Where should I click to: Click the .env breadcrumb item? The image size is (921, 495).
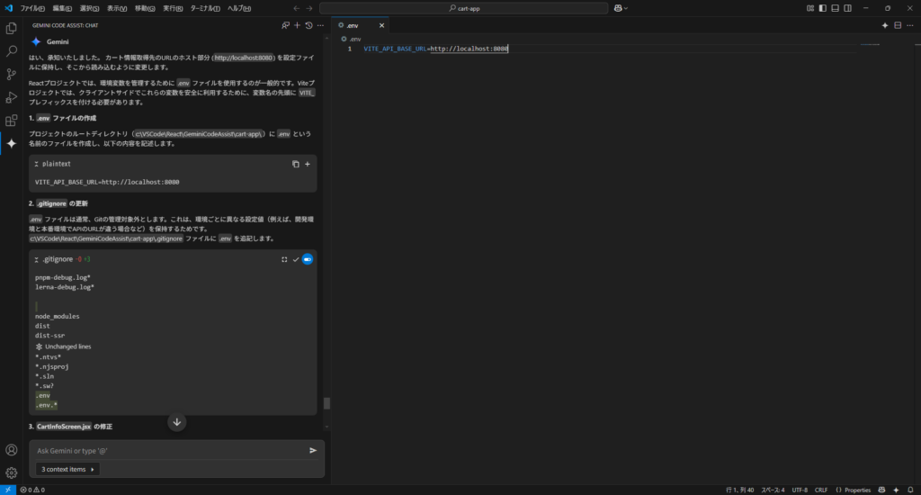(x=352, y=39)
